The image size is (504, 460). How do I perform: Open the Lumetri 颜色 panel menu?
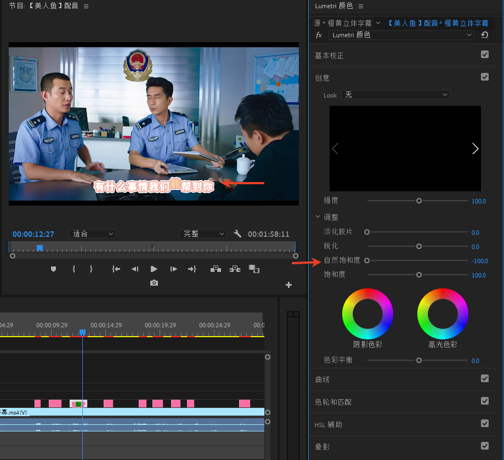360,6
